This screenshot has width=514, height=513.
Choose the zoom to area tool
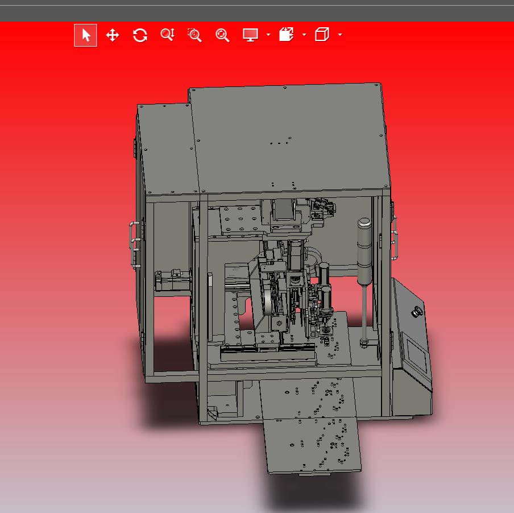[x=194, y=35]
